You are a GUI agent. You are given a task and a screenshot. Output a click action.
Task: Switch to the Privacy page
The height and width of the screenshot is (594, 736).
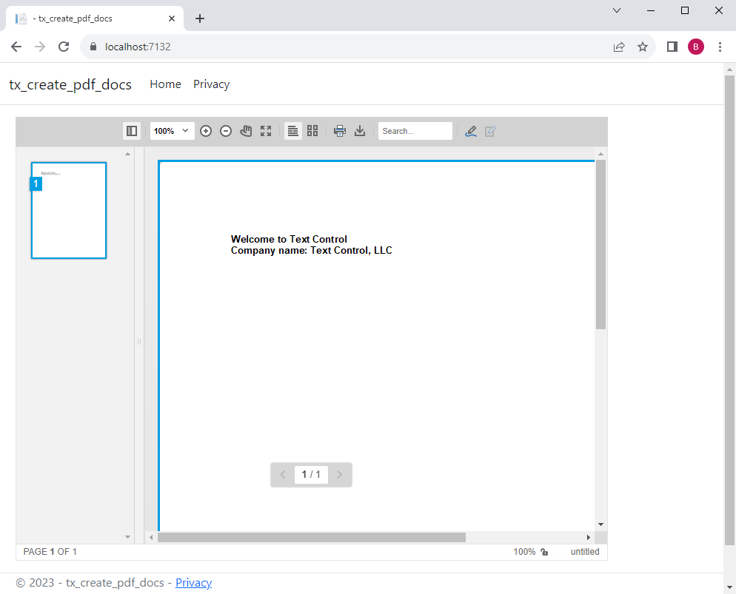point(211,84)
